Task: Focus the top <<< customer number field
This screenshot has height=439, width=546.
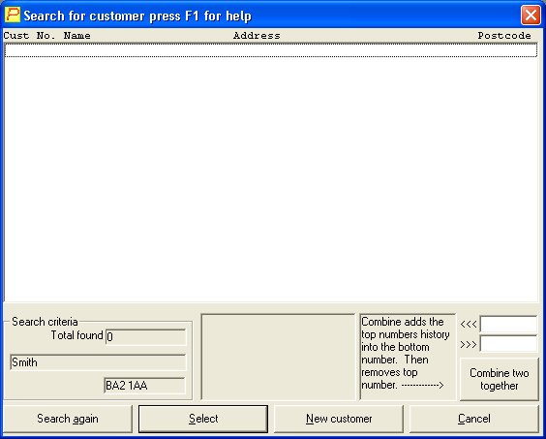Action: point(509,325)
